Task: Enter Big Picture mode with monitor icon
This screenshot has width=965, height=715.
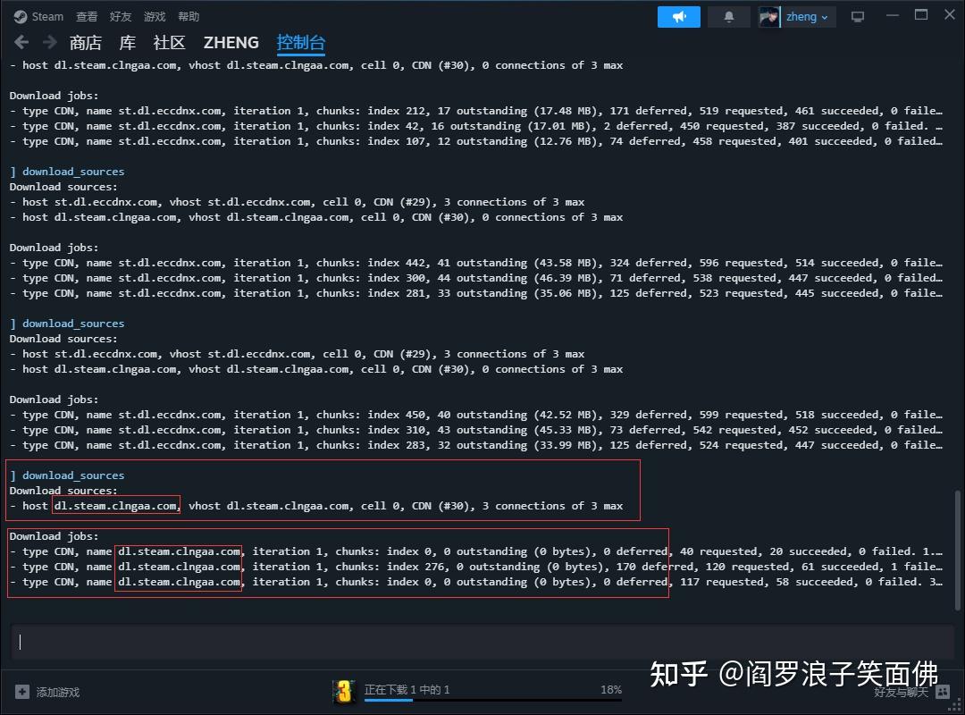Action: (857, 15)
